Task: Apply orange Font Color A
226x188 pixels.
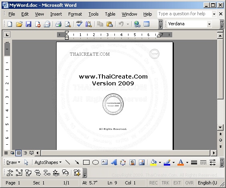Action: point(181,162)
